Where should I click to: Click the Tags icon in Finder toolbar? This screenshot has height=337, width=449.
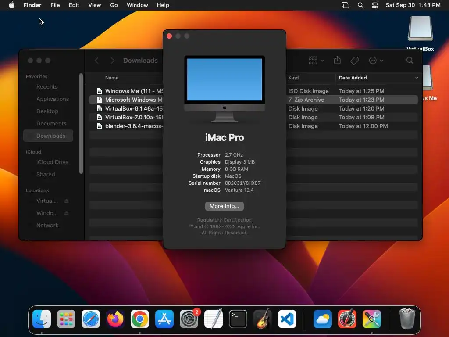354,61
